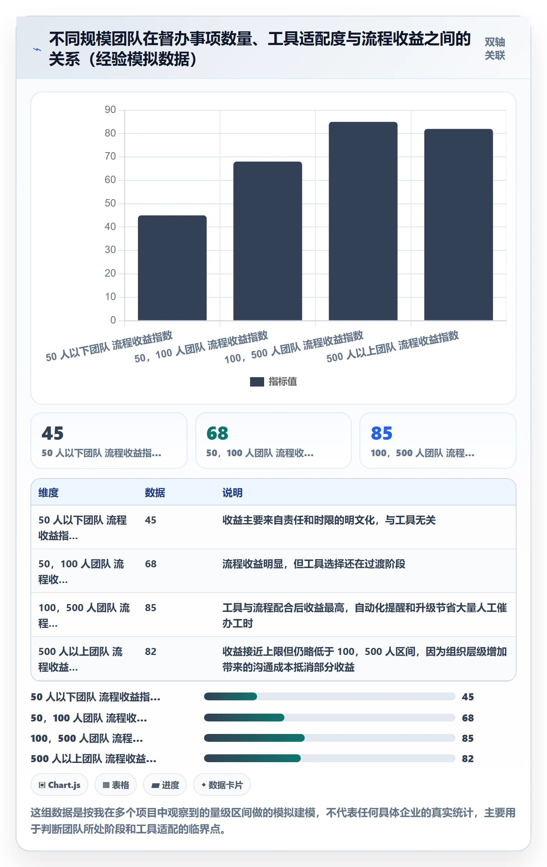Select the 500 人以上团队 bar in the chart
The width and height of the screenshot is (547, 867).
[458, 225]
